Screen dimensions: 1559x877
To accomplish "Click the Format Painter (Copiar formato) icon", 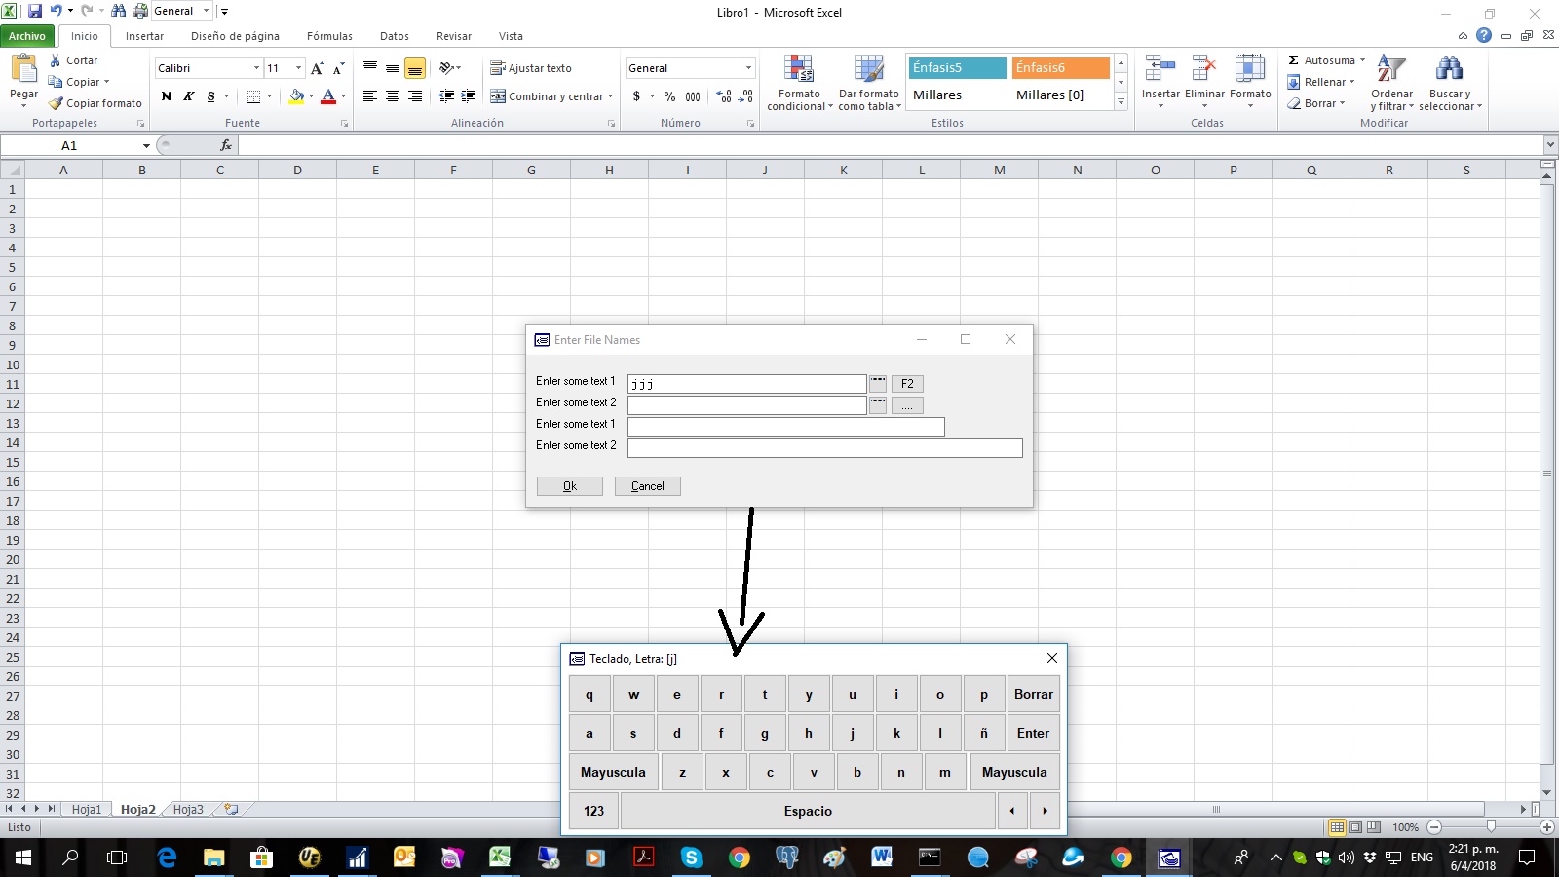I will pyautogui.click(x=57, y=103).
